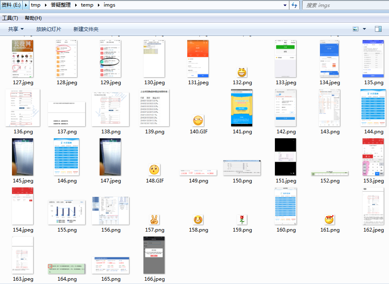Screen dimensions: 389x284
Task: Select the 164.png green note thumbnail
Action: 67,269
